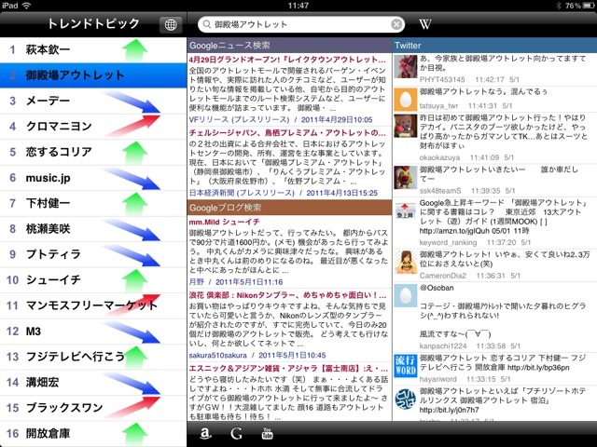Select trend topic 6 music.jp

pos(93,178)
